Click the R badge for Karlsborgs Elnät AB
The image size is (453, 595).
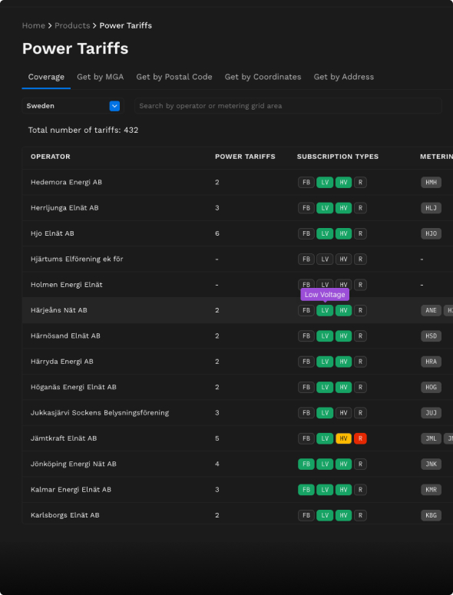coord(360,515)
